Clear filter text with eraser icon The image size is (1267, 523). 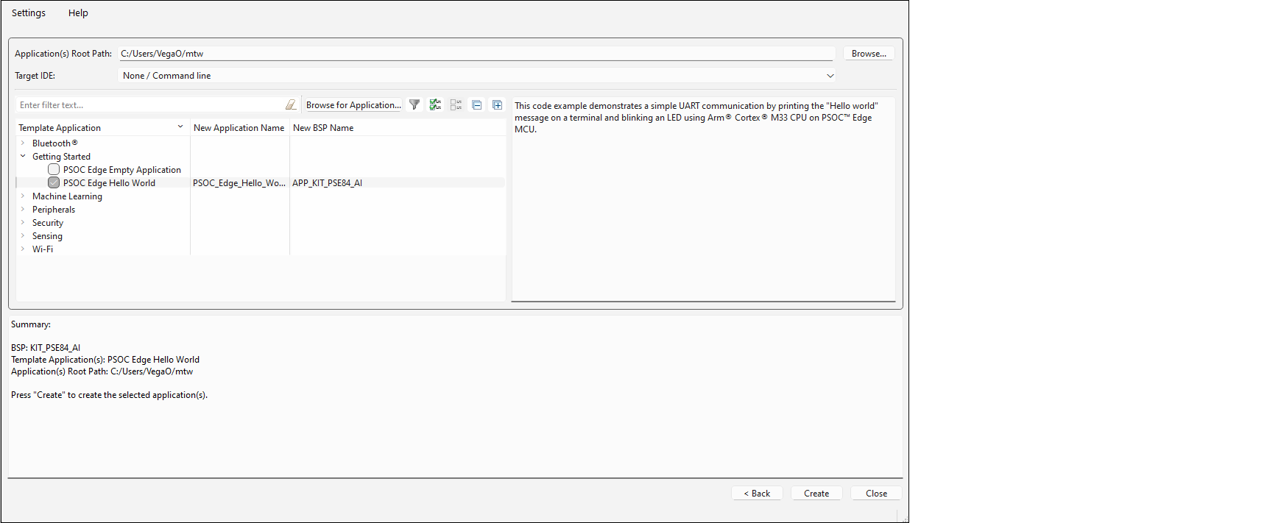coord(291,105)
